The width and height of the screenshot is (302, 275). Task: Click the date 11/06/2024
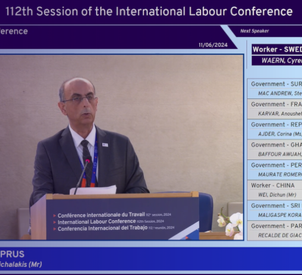(x=213, y=45)
